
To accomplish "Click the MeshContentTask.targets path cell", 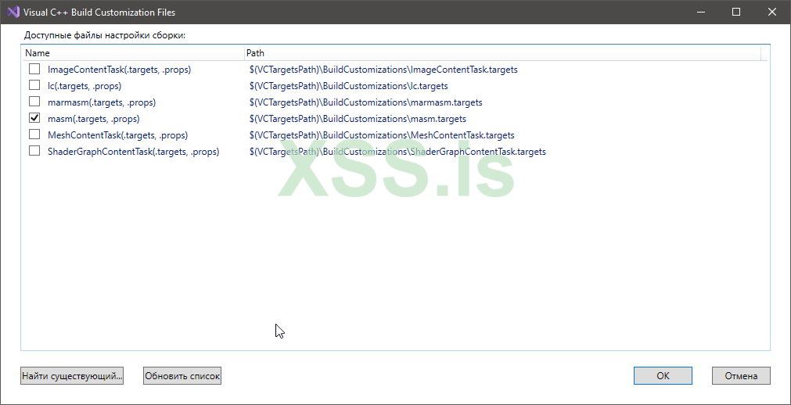I will (382, 135).
